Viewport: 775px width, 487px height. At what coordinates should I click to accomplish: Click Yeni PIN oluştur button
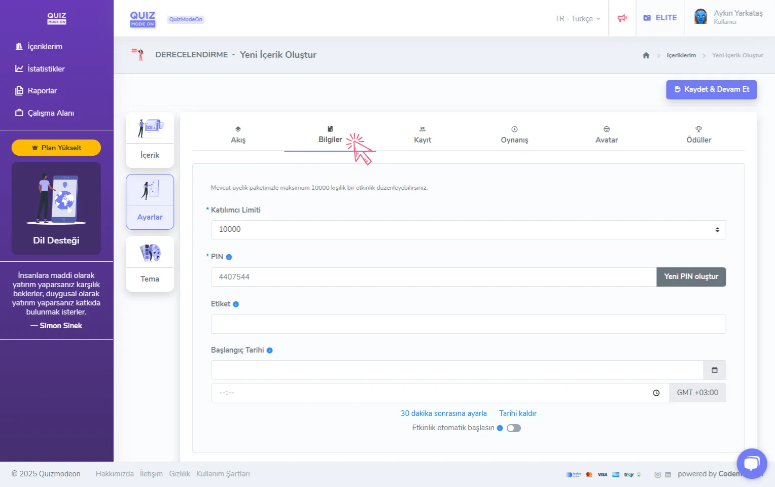tap(691, 277)
